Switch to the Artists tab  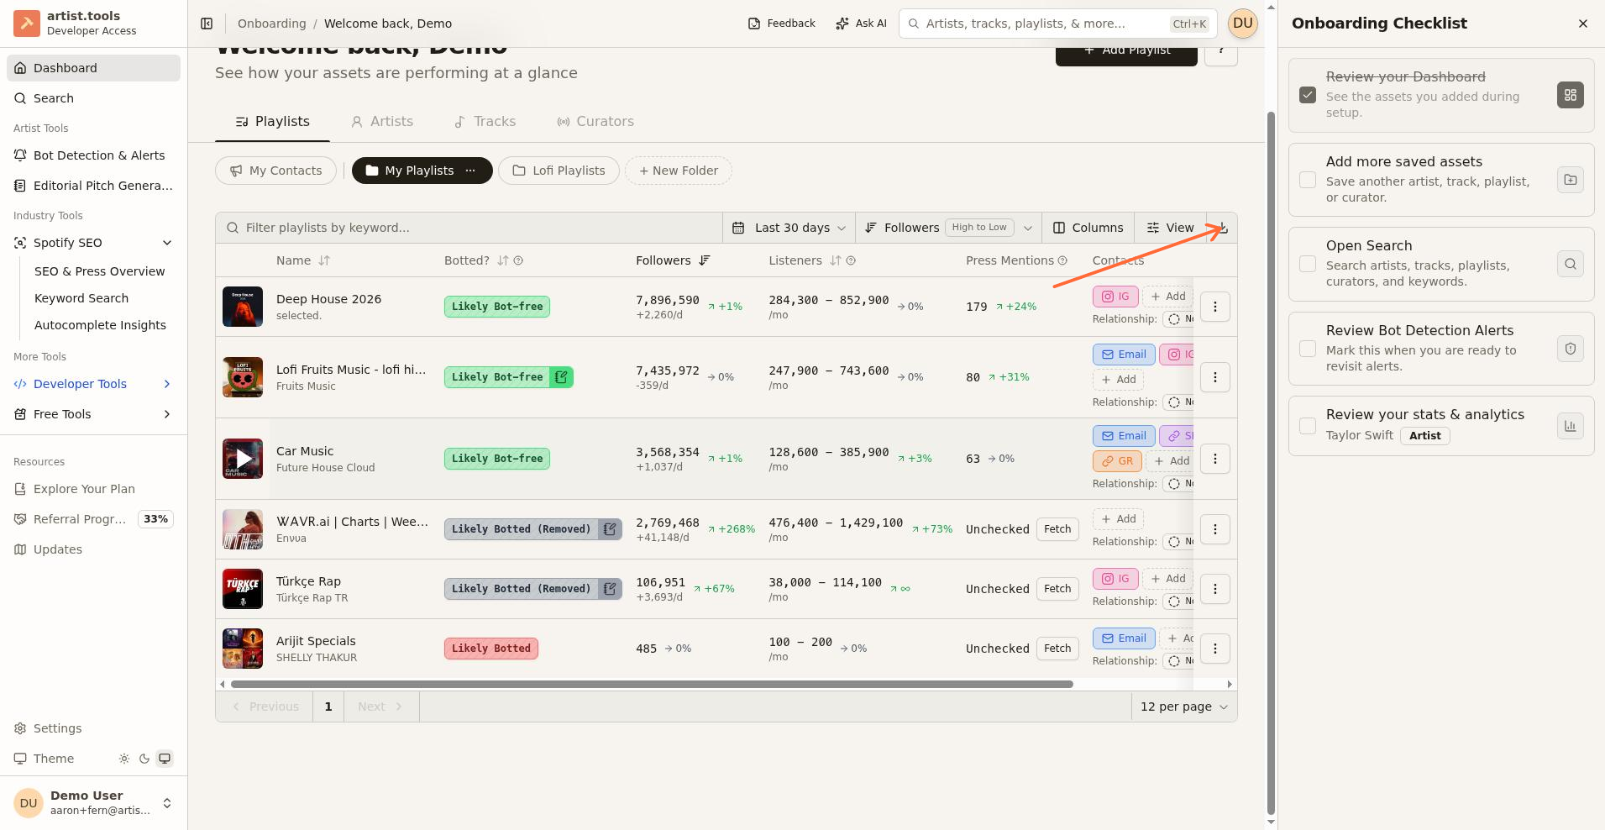tap(382, 122)
